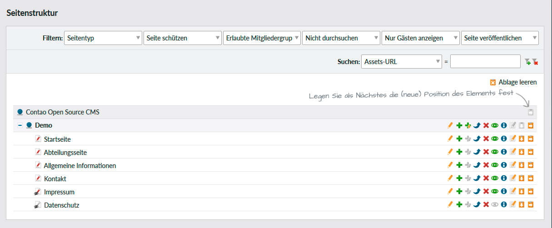Open the Allgemeine Informationen page entry
Screen dimensions: 552x228
80,166
